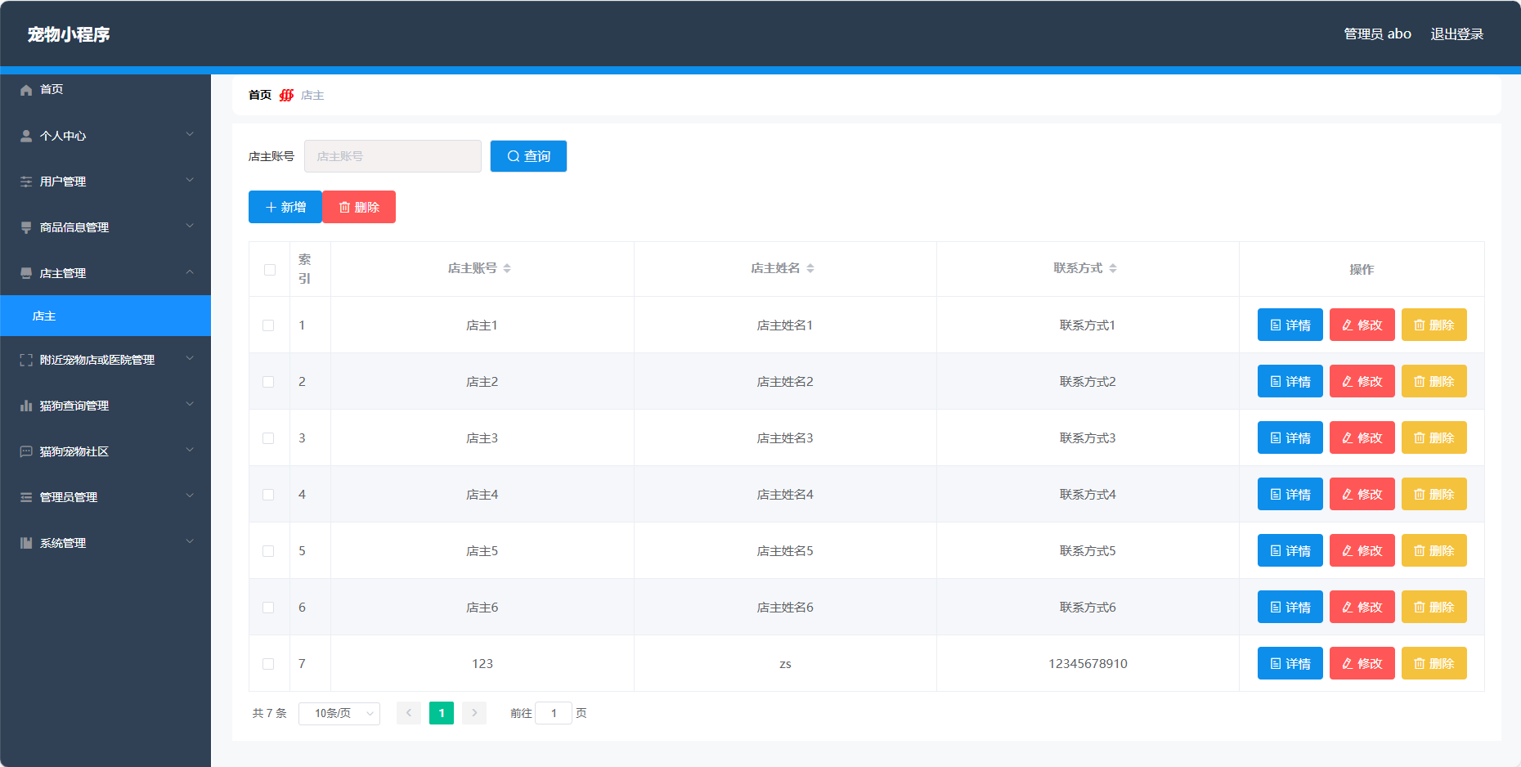Click the frame icon beside 附近宠物店或医院管理
The height and width of the screenshot is (767, 1521).
(x=26, y=360)
